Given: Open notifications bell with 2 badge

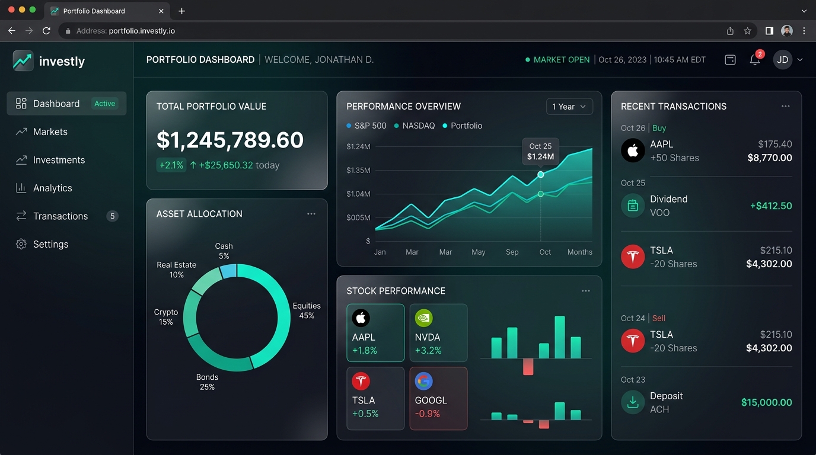Looking at the screenshot, I should point(755,60).
